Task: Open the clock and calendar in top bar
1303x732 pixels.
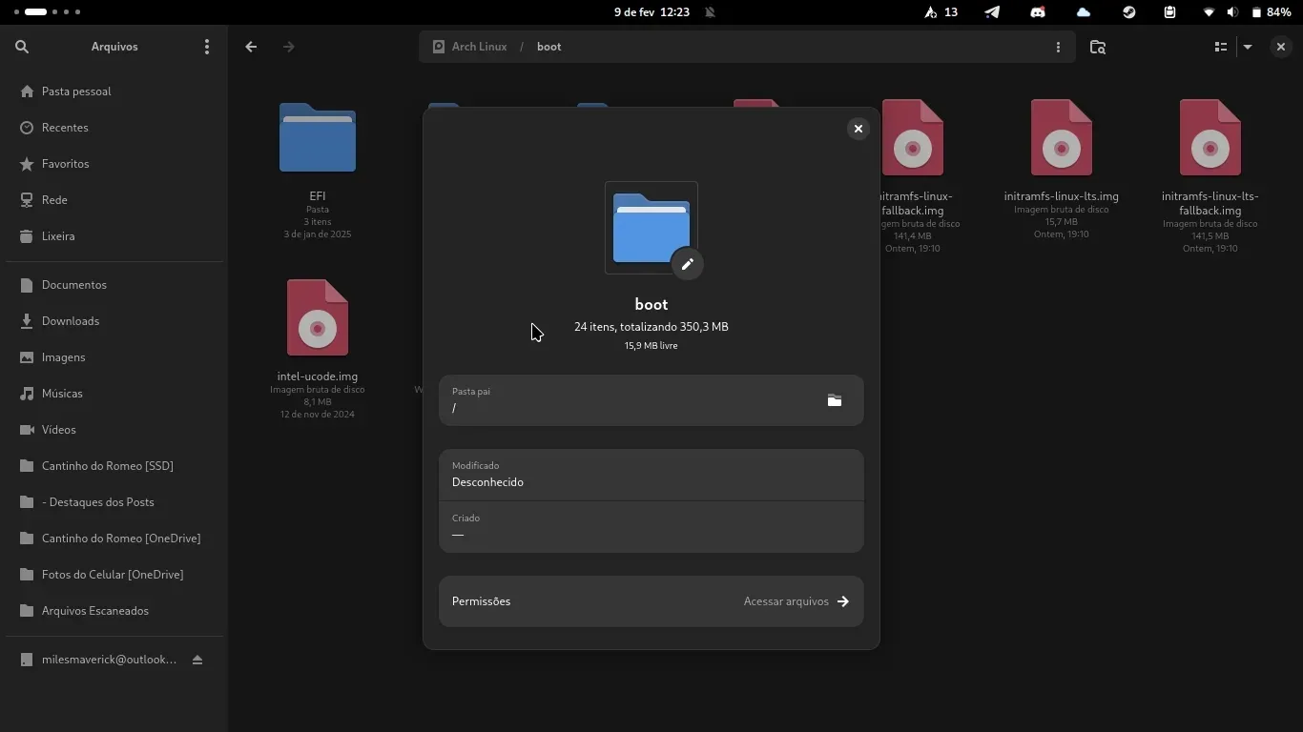Action: [x=651, y=12]
